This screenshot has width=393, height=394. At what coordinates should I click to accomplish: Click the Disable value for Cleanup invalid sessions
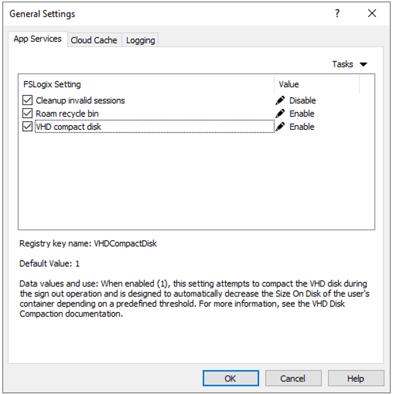[303, 100]
